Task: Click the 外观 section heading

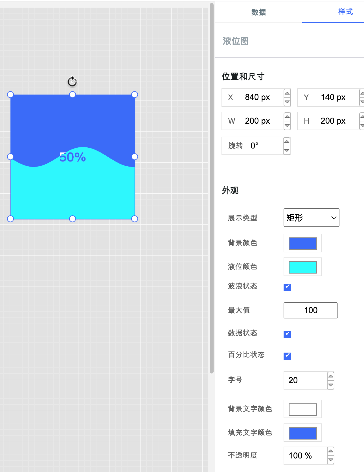Action: coord(230,190)
